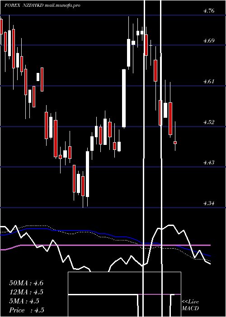The width and height of the screenshot is (226, 317).
Task: Click the last small red candlestick
Action: coord(175,143)
